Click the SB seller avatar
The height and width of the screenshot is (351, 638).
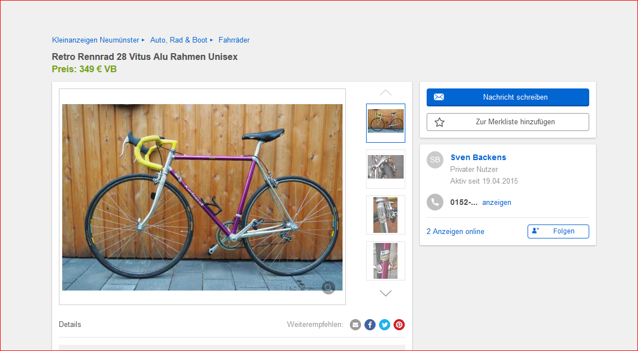pyautogui.click(x=435, y=160)
